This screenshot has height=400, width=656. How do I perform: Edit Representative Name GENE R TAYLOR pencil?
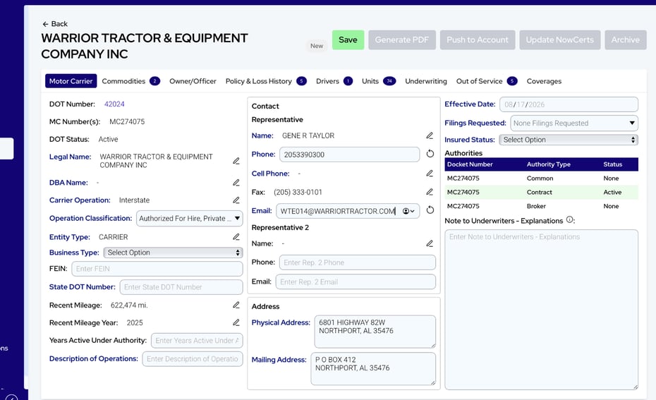click(x=430, y=136)
